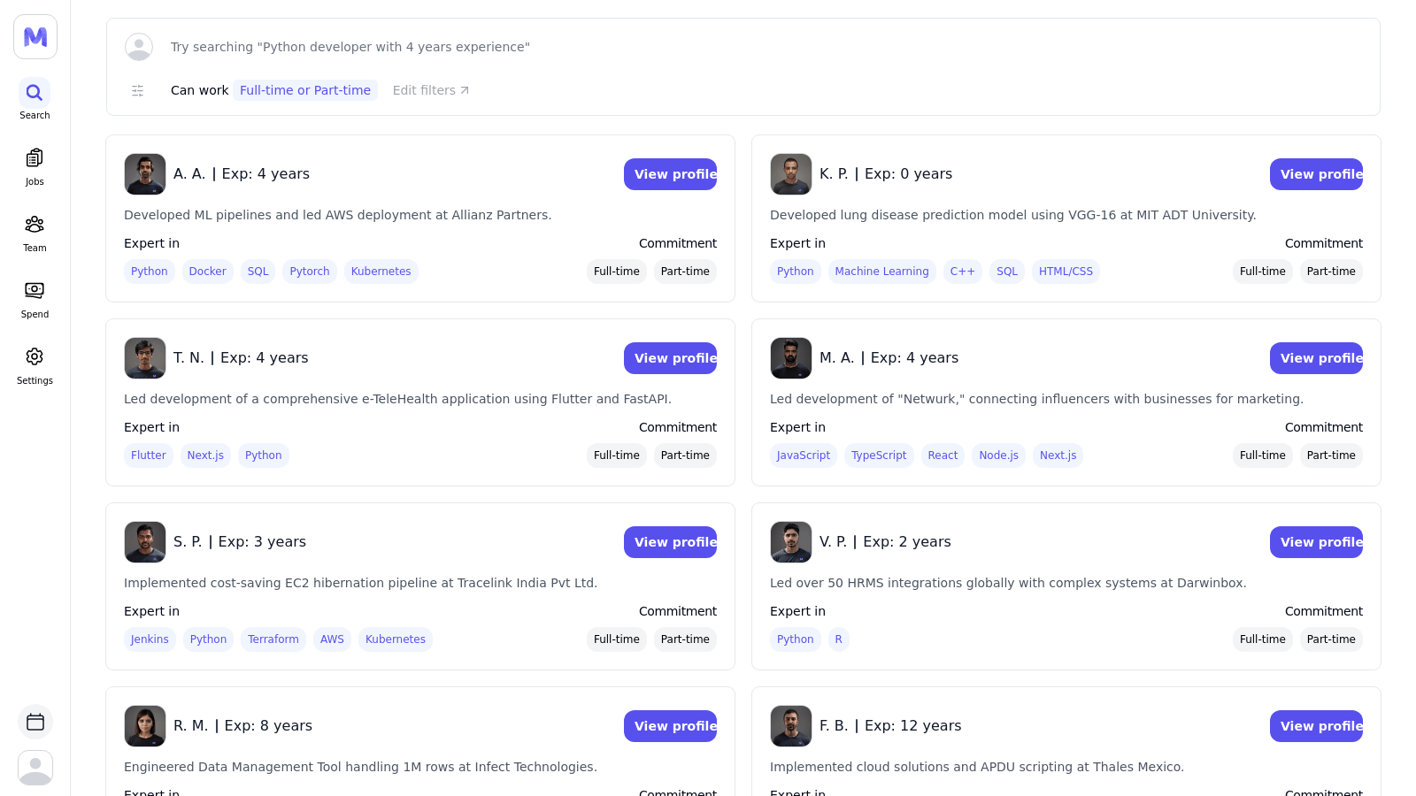Click the Kubernetes tag on A. A.'s card
Screen dimensions: 1416x796
pos(381,272)
